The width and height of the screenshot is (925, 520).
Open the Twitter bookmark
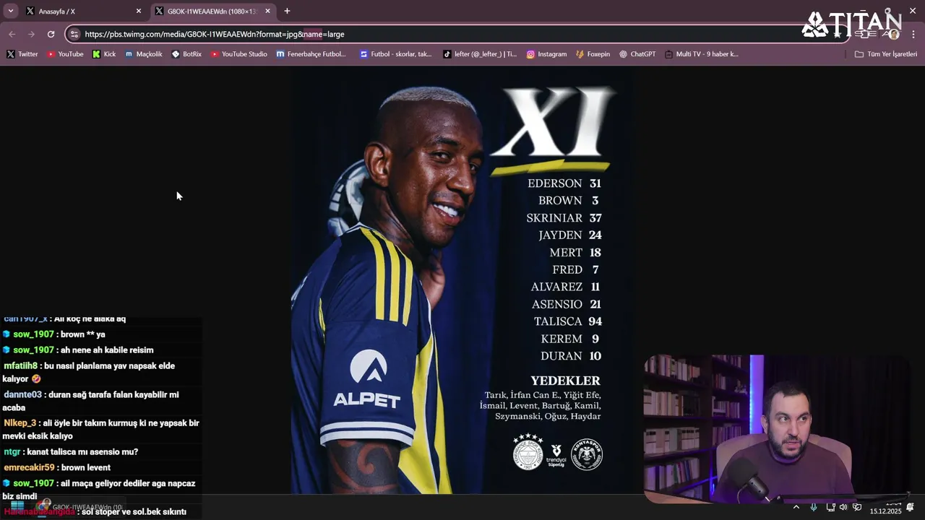[x=22, y=54]
